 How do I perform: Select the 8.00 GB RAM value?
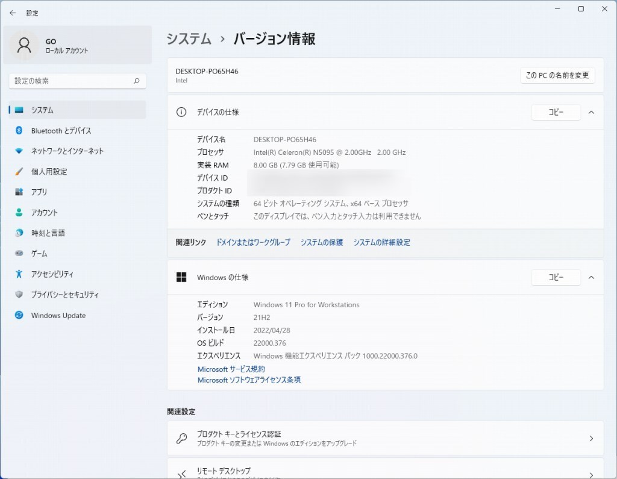[x=296, y=165]
